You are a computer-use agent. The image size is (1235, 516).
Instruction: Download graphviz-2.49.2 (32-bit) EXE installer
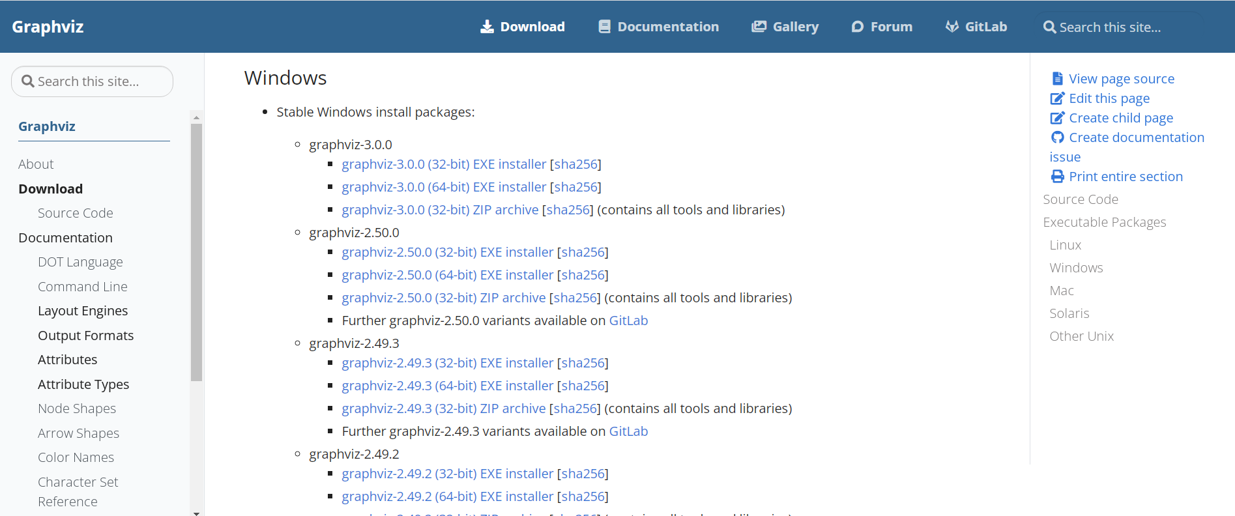coord(448,474)
